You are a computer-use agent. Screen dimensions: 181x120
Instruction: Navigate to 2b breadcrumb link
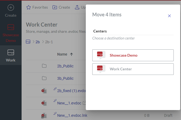(x=37, y=42)
